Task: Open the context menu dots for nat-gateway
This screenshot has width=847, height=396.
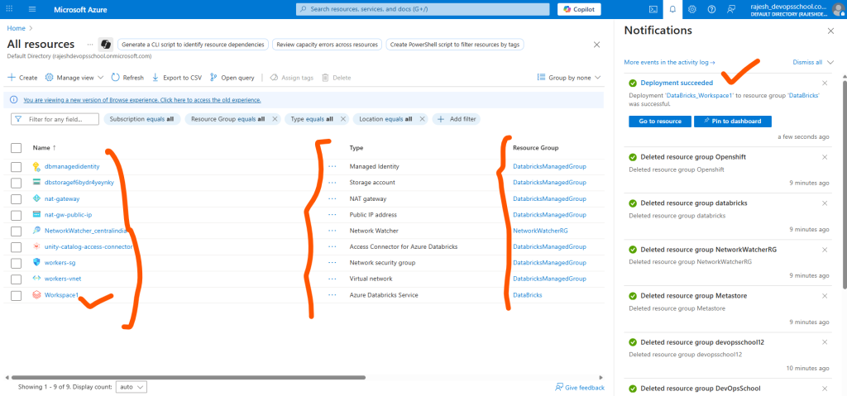Action: tap(333, 198)
